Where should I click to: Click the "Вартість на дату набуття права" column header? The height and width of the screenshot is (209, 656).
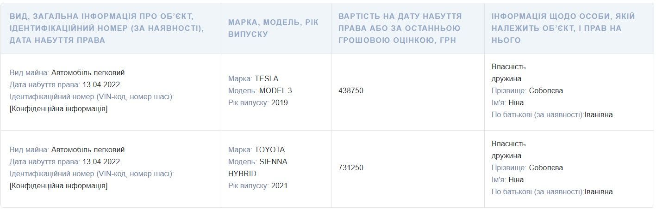tap(400, 28)
